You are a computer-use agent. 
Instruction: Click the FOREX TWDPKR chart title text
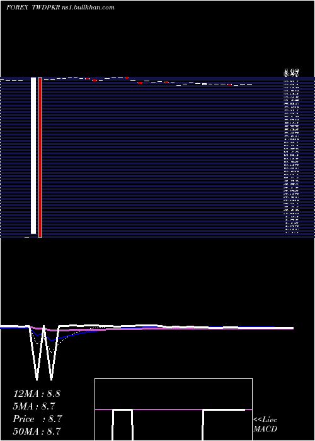coord(60,8)
